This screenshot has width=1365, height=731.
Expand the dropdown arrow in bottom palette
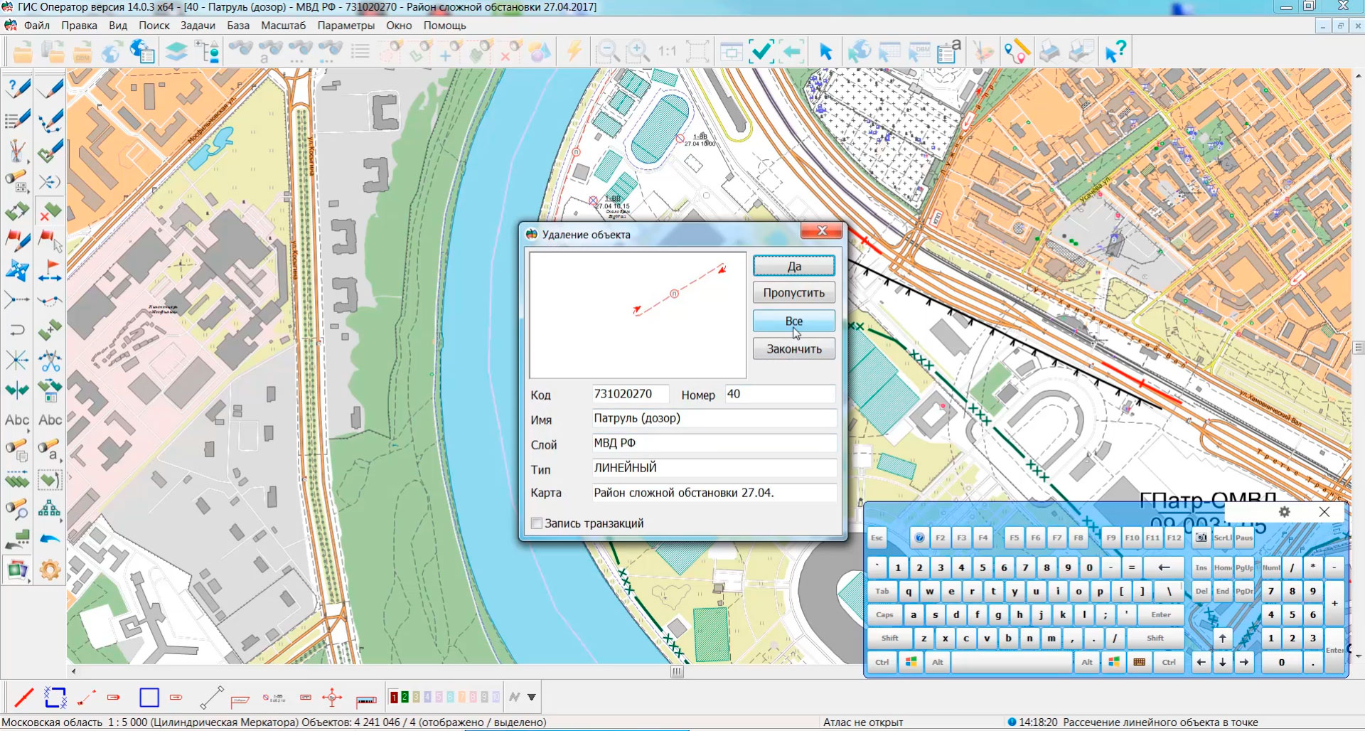click(x=532, y=698)
